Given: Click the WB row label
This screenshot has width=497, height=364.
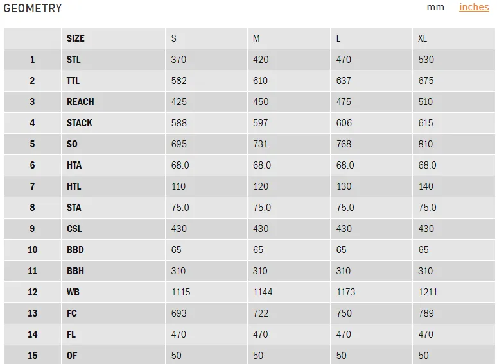Looking at the screenshot, I should (73, 292).
